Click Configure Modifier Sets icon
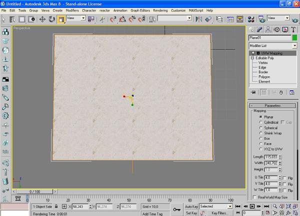 pos(292,92)
